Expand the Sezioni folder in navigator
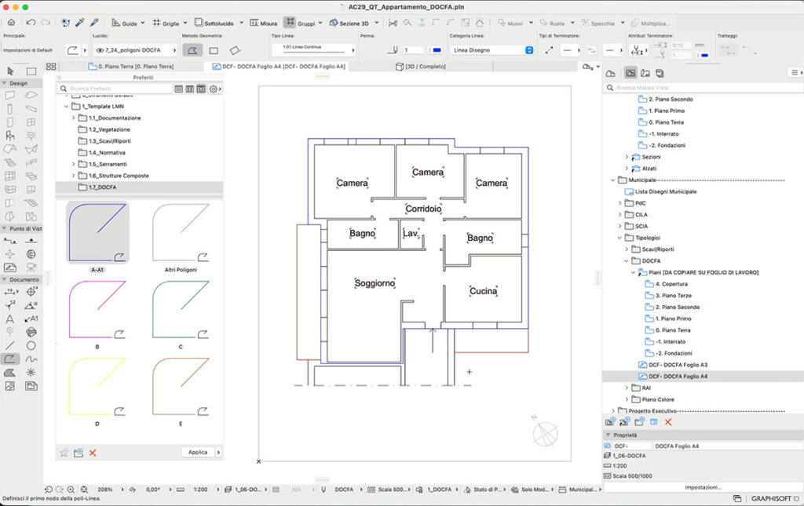The image size is (804, 506). (627, 157)
